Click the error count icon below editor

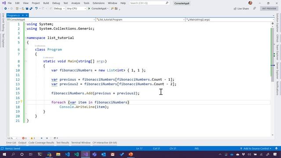point(23,138)
